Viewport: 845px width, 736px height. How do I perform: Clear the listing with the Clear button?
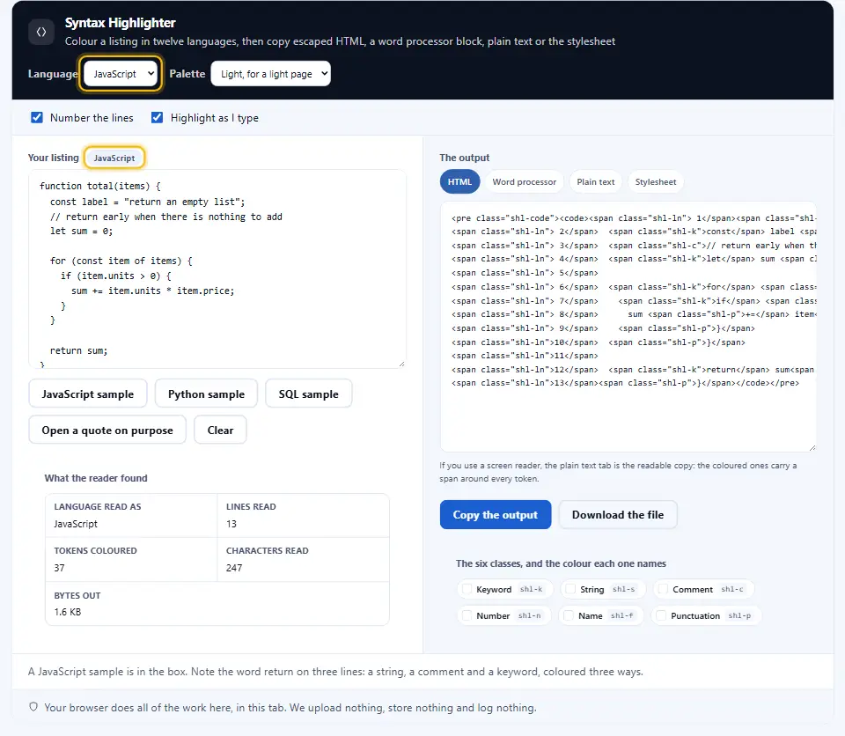(220, 430)
